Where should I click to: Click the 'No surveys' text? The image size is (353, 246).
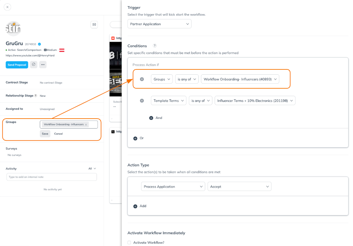point(14,155)
